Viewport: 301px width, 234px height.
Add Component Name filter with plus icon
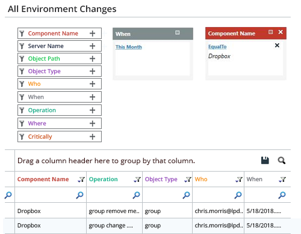point(92,34)
